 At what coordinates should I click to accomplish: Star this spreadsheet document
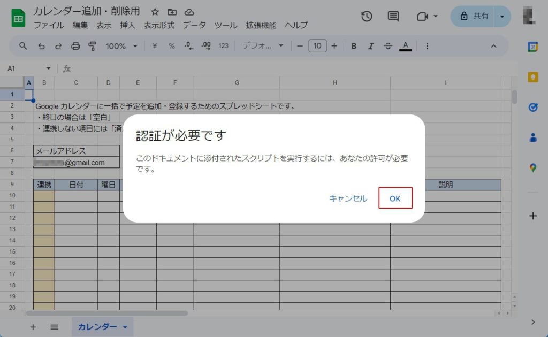[x=155, y=12]
